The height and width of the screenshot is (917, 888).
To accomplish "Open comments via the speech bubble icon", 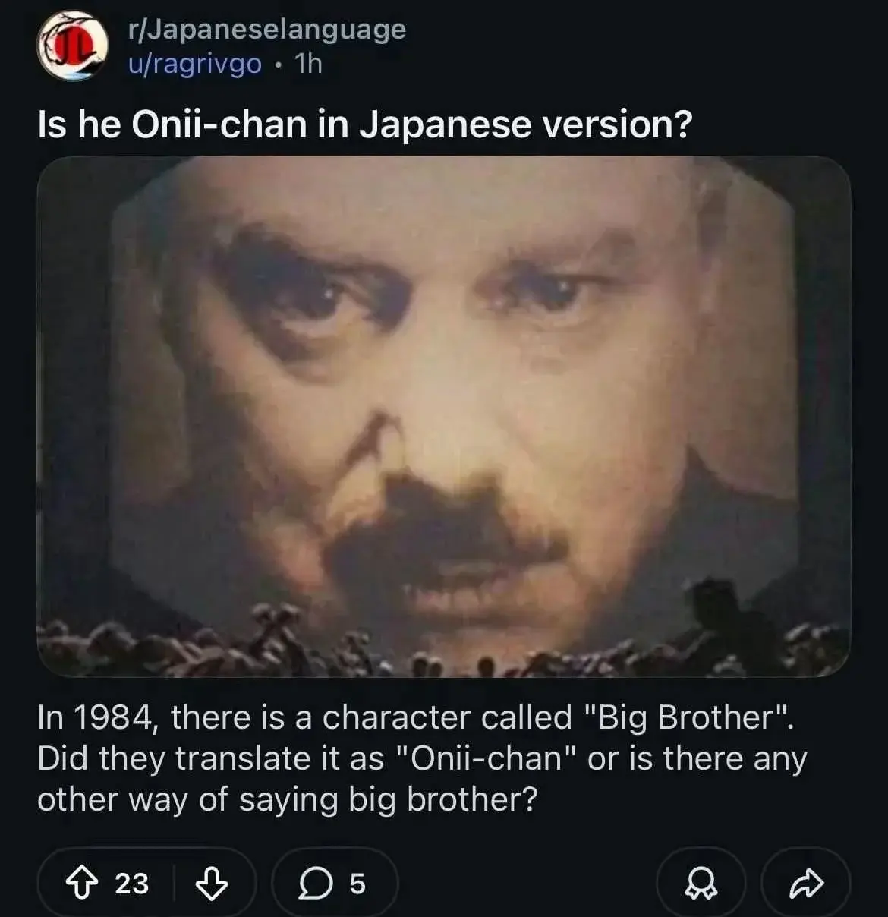I will [x=313, y=884].
